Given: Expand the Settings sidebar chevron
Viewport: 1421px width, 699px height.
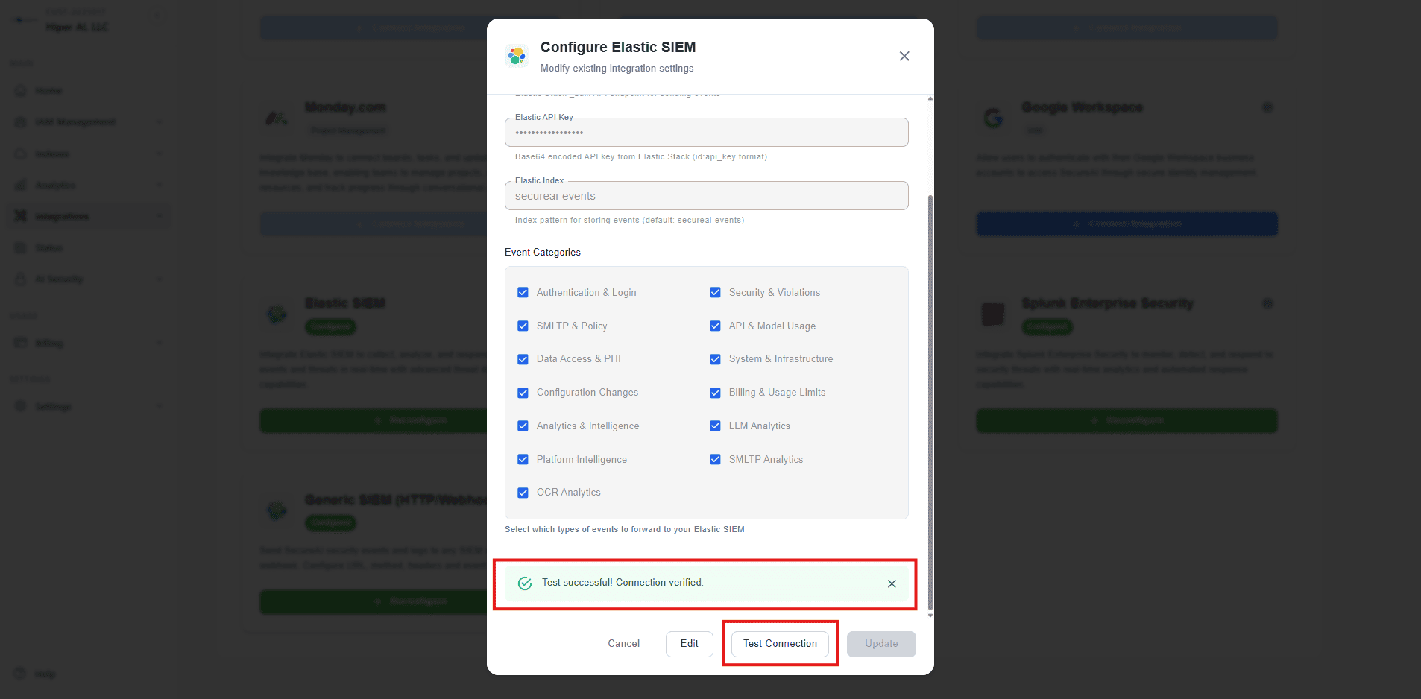Looking at the screenshot, I should pos(159,406).
